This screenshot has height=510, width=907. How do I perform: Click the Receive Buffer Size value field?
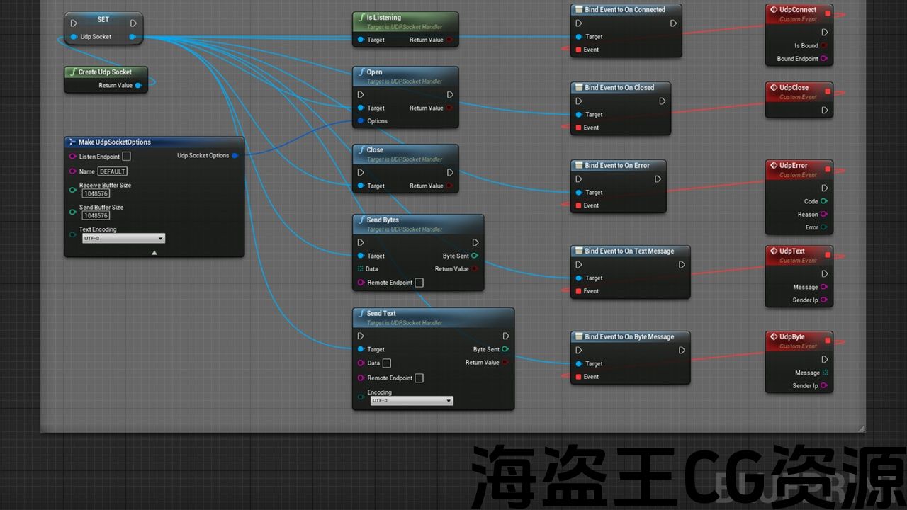96,193
